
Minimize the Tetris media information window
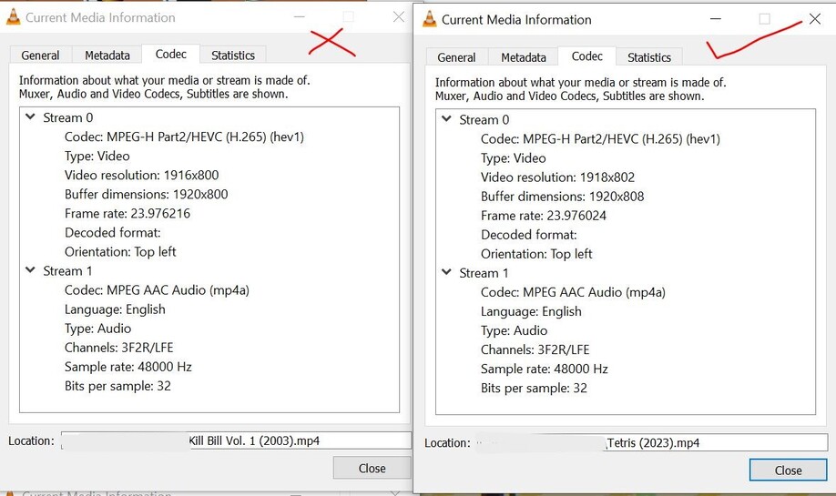click(716, 19)
